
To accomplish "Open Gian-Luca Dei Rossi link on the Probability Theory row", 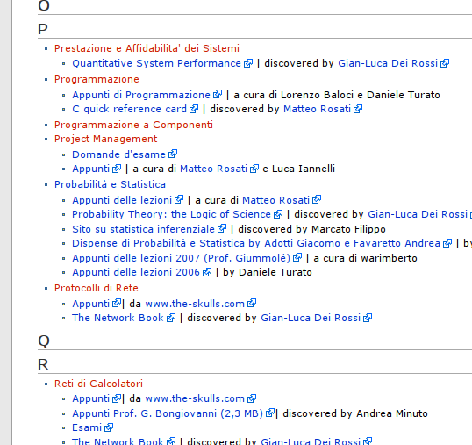I will coord(418,214).
